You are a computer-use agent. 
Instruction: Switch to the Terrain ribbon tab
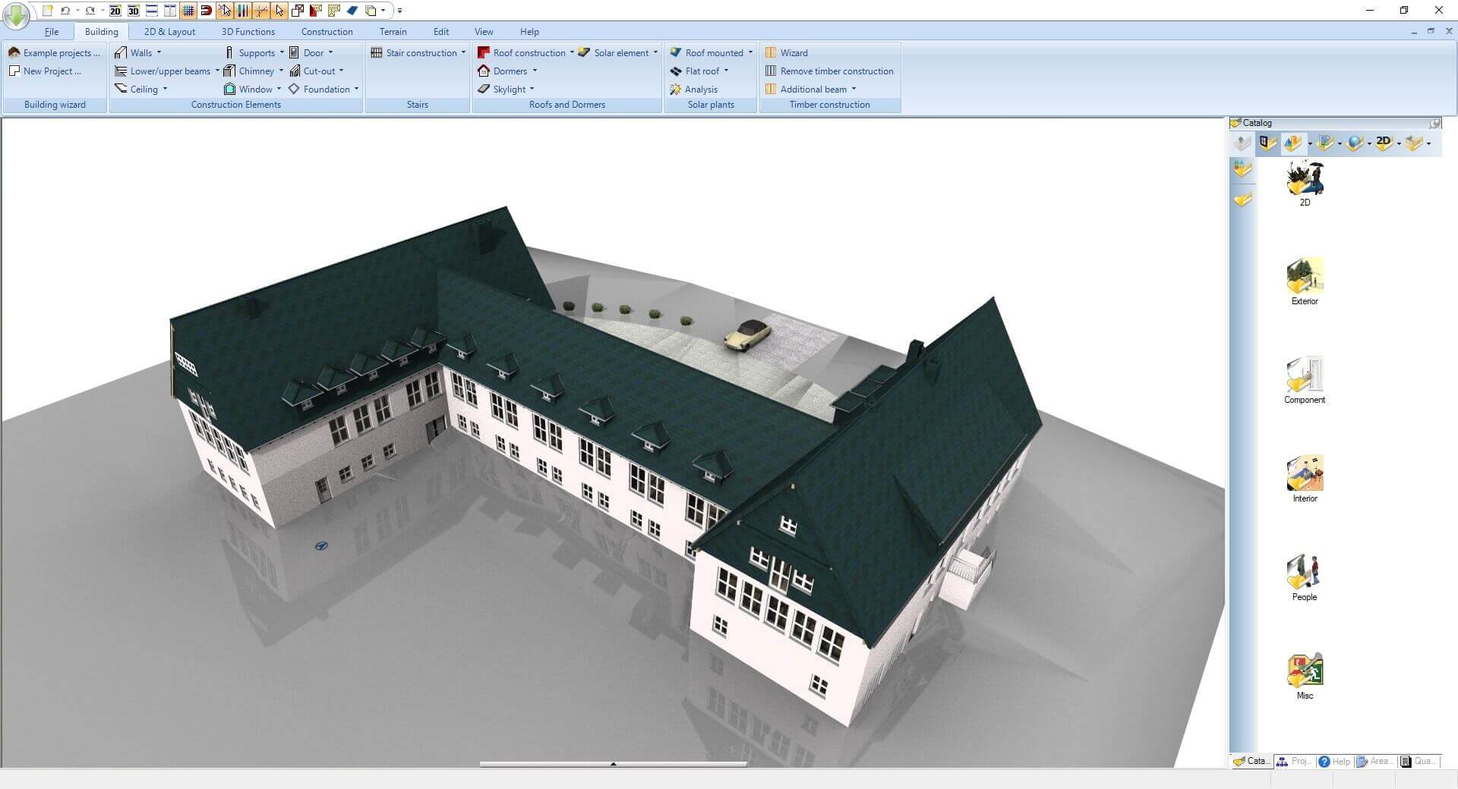[393, 31]
